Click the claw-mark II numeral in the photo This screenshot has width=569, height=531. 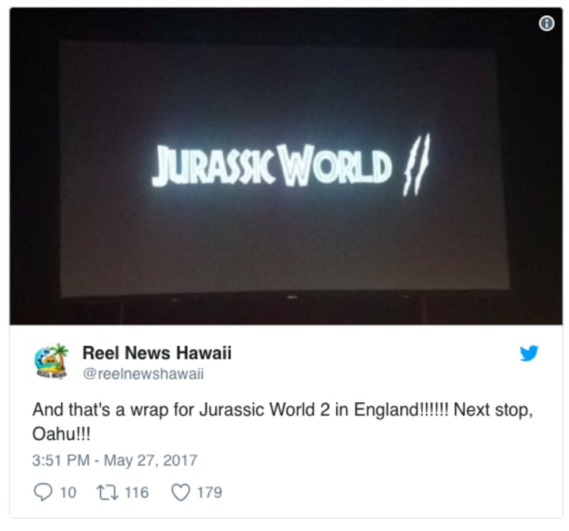point(416,164)
